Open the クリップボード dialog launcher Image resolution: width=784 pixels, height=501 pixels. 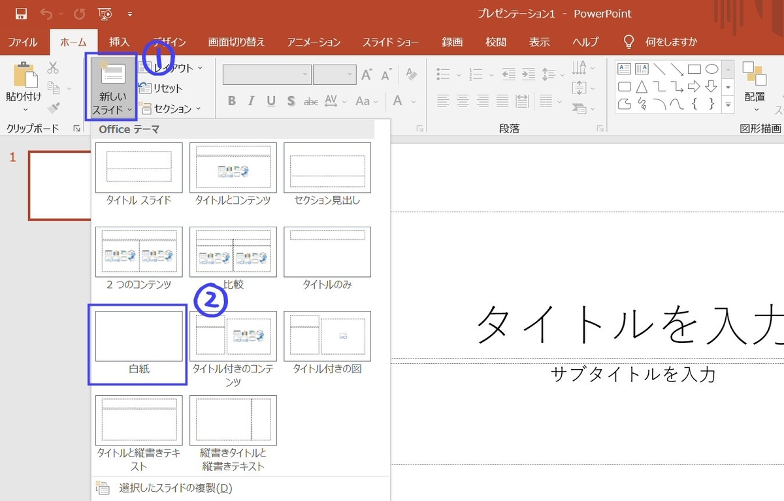pos(76,129)
